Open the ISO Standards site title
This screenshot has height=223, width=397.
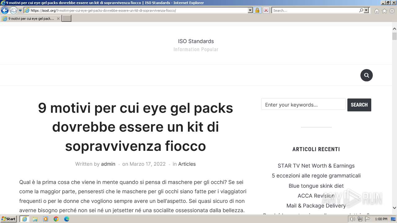click(x=196, y=41)
